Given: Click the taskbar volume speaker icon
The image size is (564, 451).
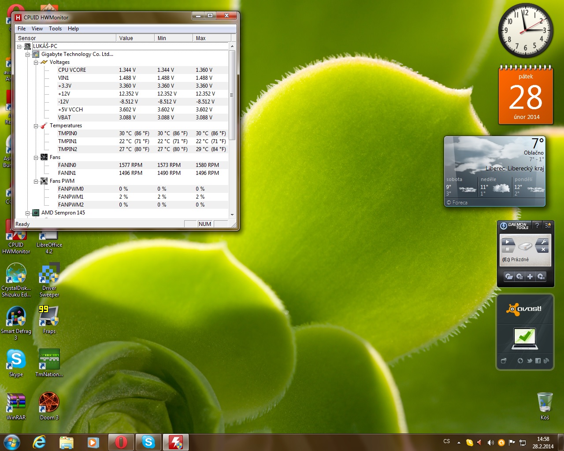Looking at the screenshot, I should pos(490,442).
